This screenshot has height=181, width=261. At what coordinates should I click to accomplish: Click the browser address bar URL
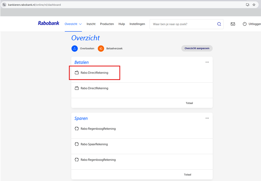point(34,5)
